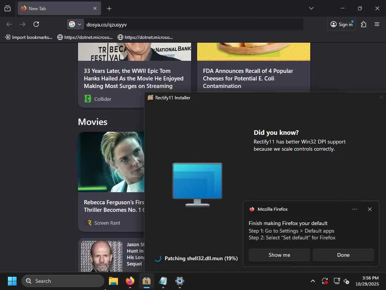Switch to the Rectify11 installer taskbar icon

click(x=147, y=281)
